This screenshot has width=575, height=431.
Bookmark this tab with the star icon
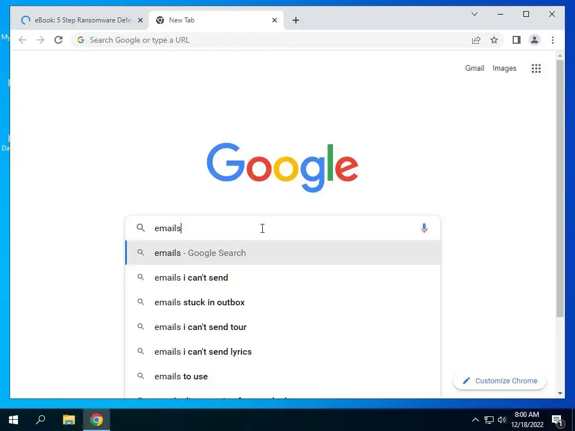coord(494,40)
